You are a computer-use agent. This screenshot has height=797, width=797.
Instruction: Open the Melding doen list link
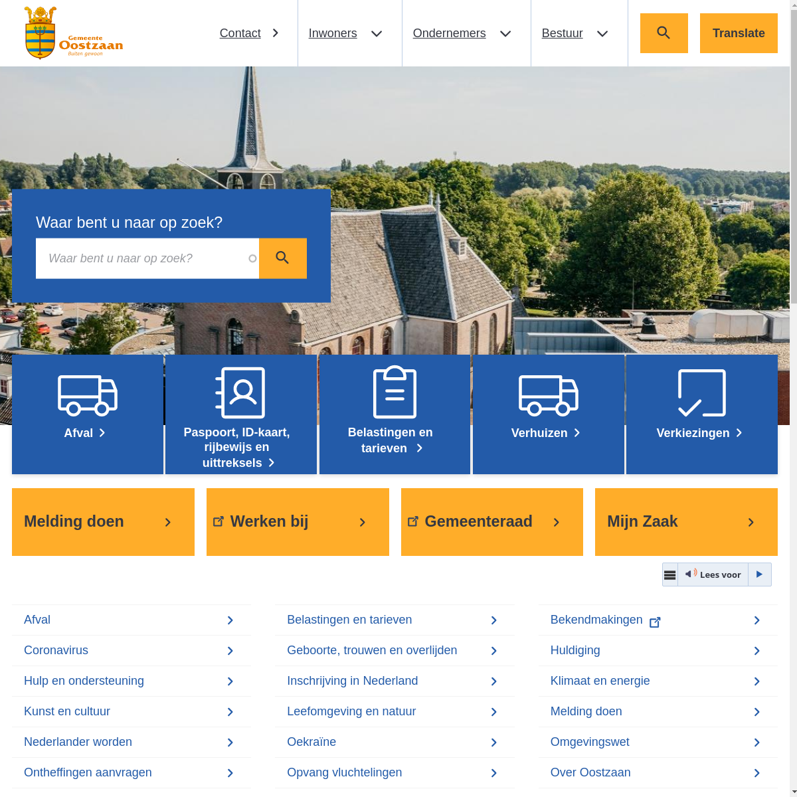coord(586,711)
